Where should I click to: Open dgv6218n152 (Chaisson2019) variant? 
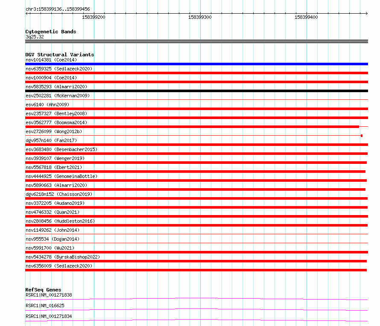click(x=59, y=194)
